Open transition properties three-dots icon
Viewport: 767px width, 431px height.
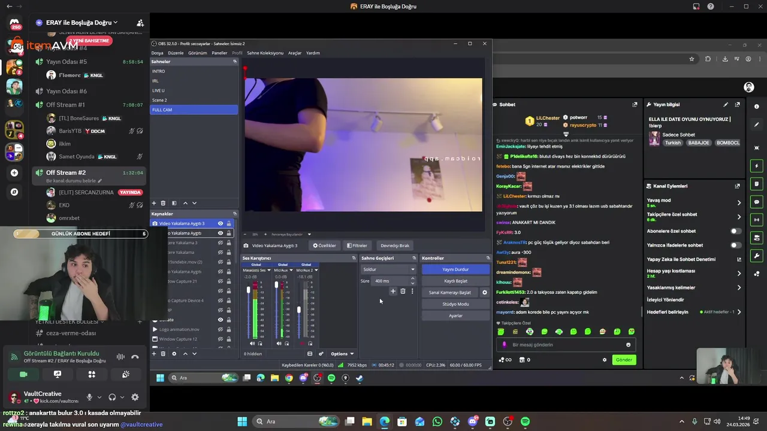[x=412, y=292]
